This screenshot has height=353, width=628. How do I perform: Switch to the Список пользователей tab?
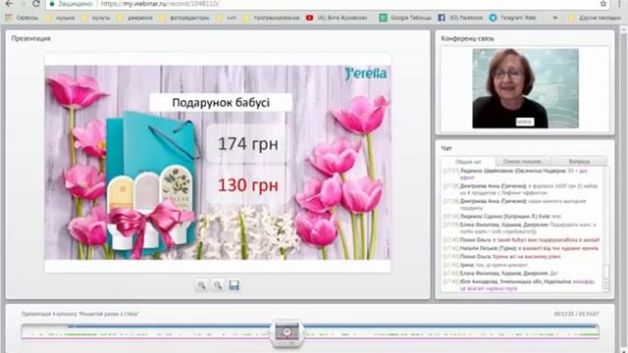coord(523,161)
